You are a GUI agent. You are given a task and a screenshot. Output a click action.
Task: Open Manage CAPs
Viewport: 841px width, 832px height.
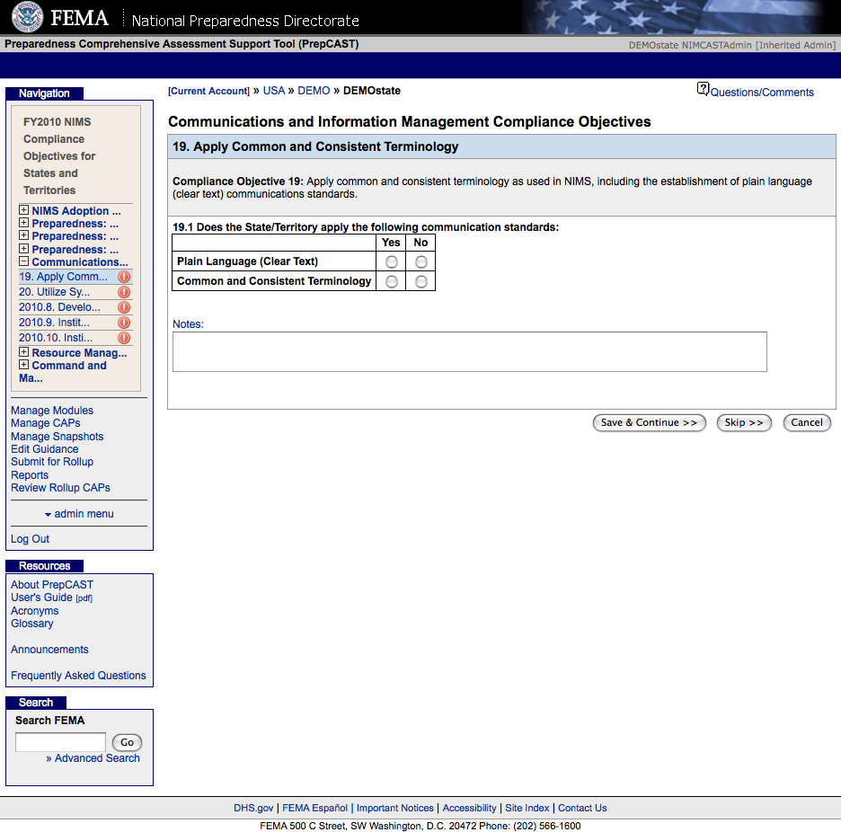[x=46, y=423]
